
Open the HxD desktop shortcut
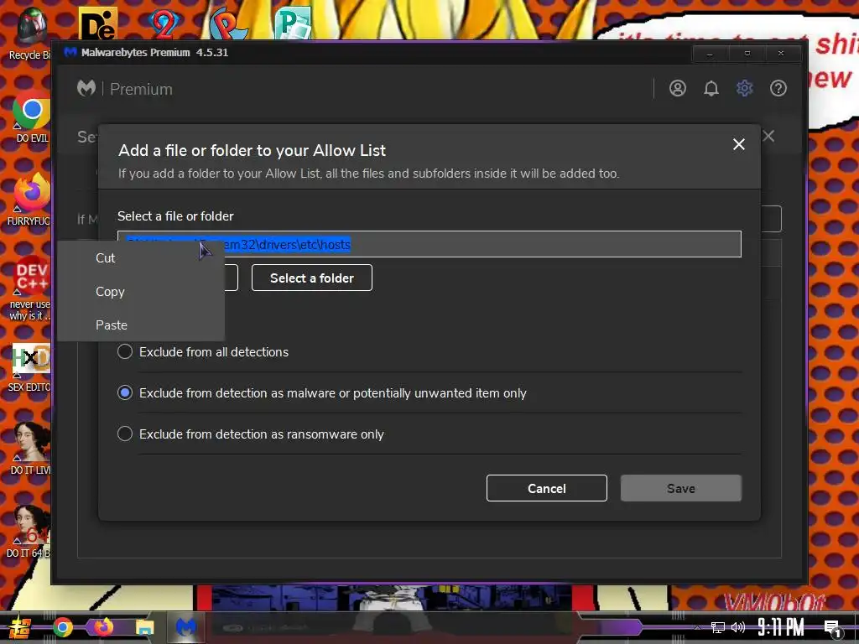point(31,368)
